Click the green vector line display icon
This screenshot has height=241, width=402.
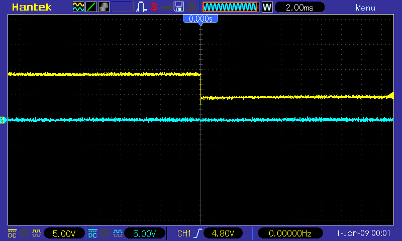pyautogui.click(x=91, y=7)
